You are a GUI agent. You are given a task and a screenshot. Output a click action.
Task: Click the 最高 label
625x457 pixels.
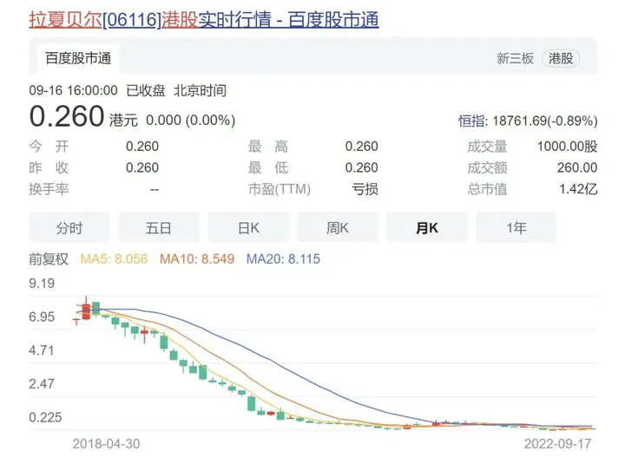click(268, 147)
